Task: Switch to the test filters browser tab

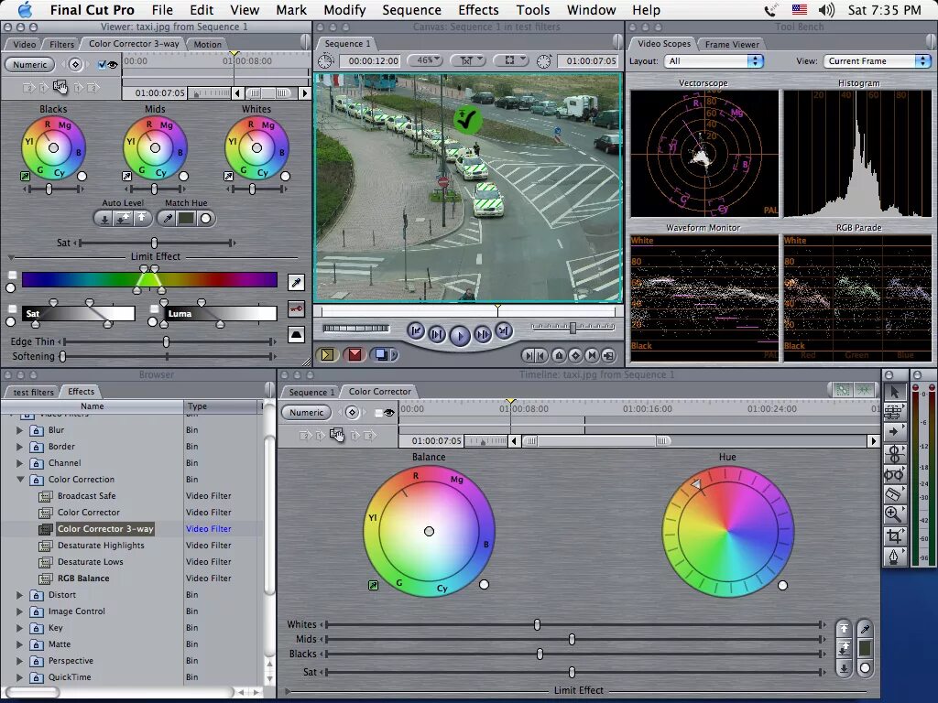Action: point(34,392)
